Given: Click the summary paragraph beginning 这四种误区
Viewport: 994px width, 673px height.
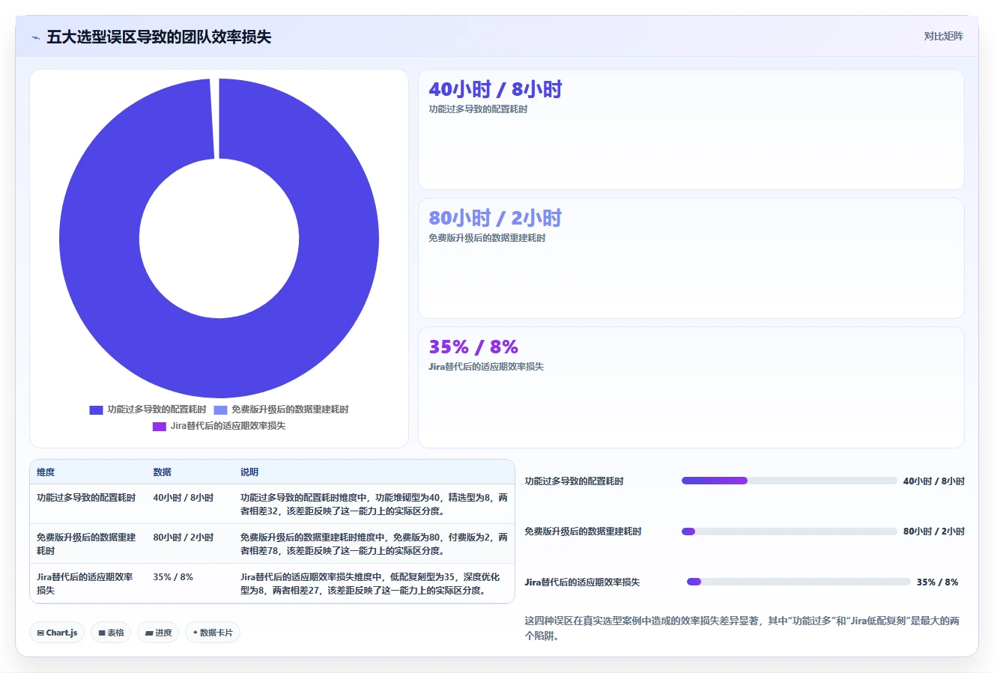Looking at the screenshot, I should click(x=742, y=628).
